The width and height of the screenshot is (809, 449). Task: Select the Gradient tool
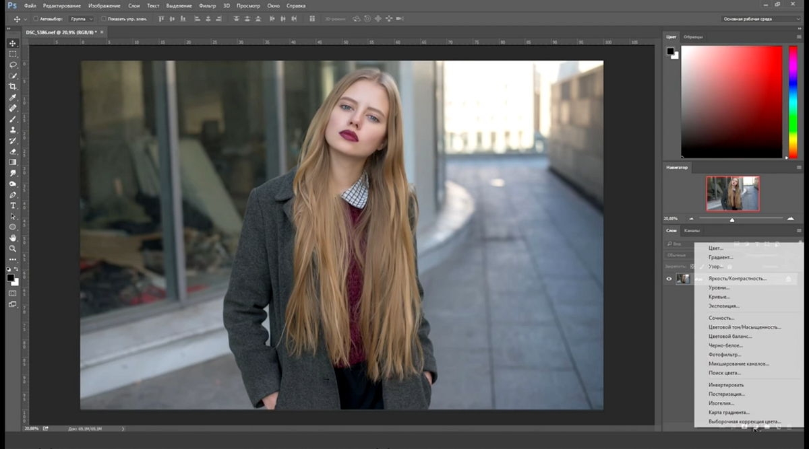[13, 162]
